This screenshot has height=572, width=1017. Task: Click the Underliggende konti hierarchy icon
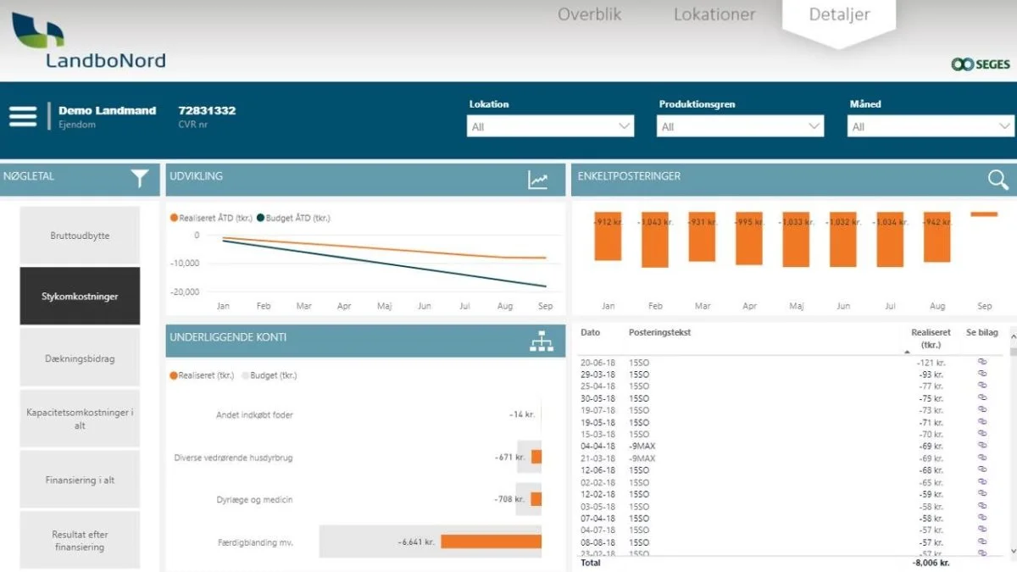tap(542, 341)
